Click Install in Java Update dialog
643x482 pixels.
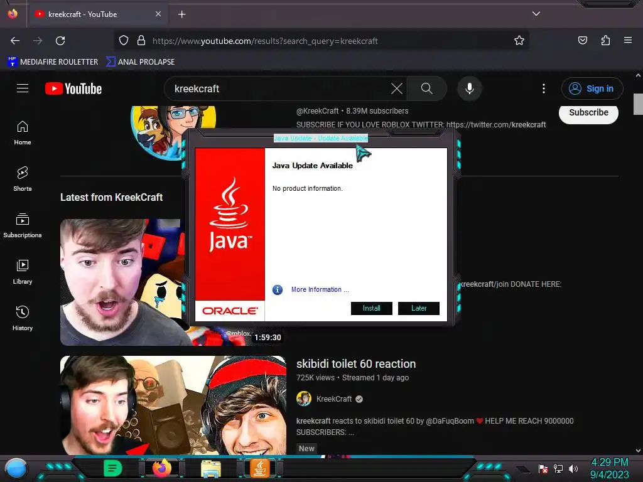point(372,308)
